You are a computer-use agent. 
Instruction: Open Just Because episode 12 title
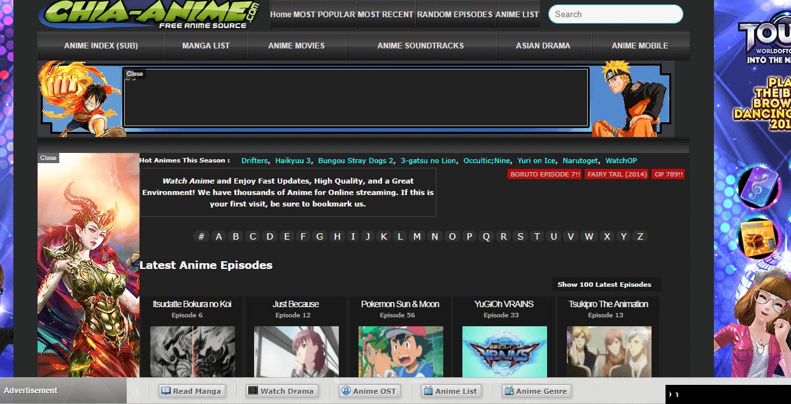296,304
